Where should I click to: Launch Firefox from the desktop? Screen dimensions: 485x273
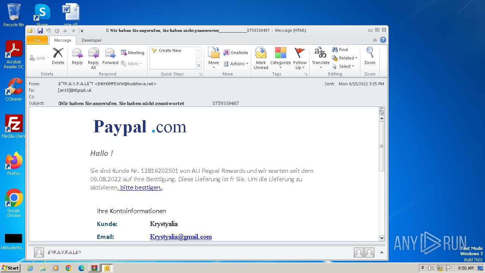coord(14,163)
